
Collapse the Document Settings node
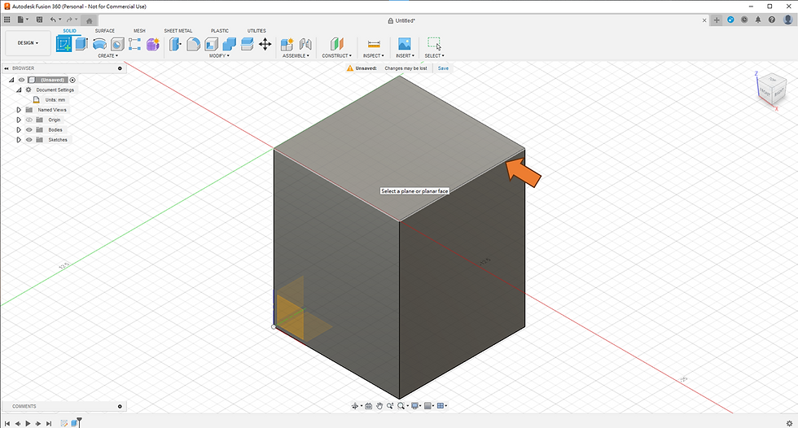[19, 90]
